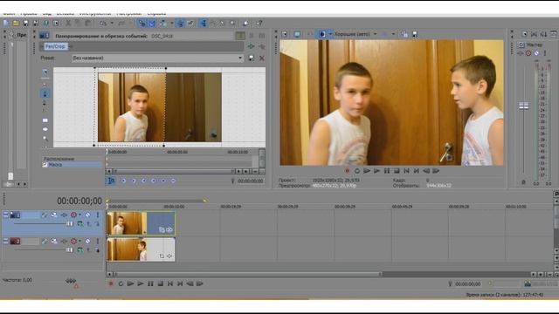The image size is (559, 314).
Task: Mute video track 1
Action: [87, 215]
